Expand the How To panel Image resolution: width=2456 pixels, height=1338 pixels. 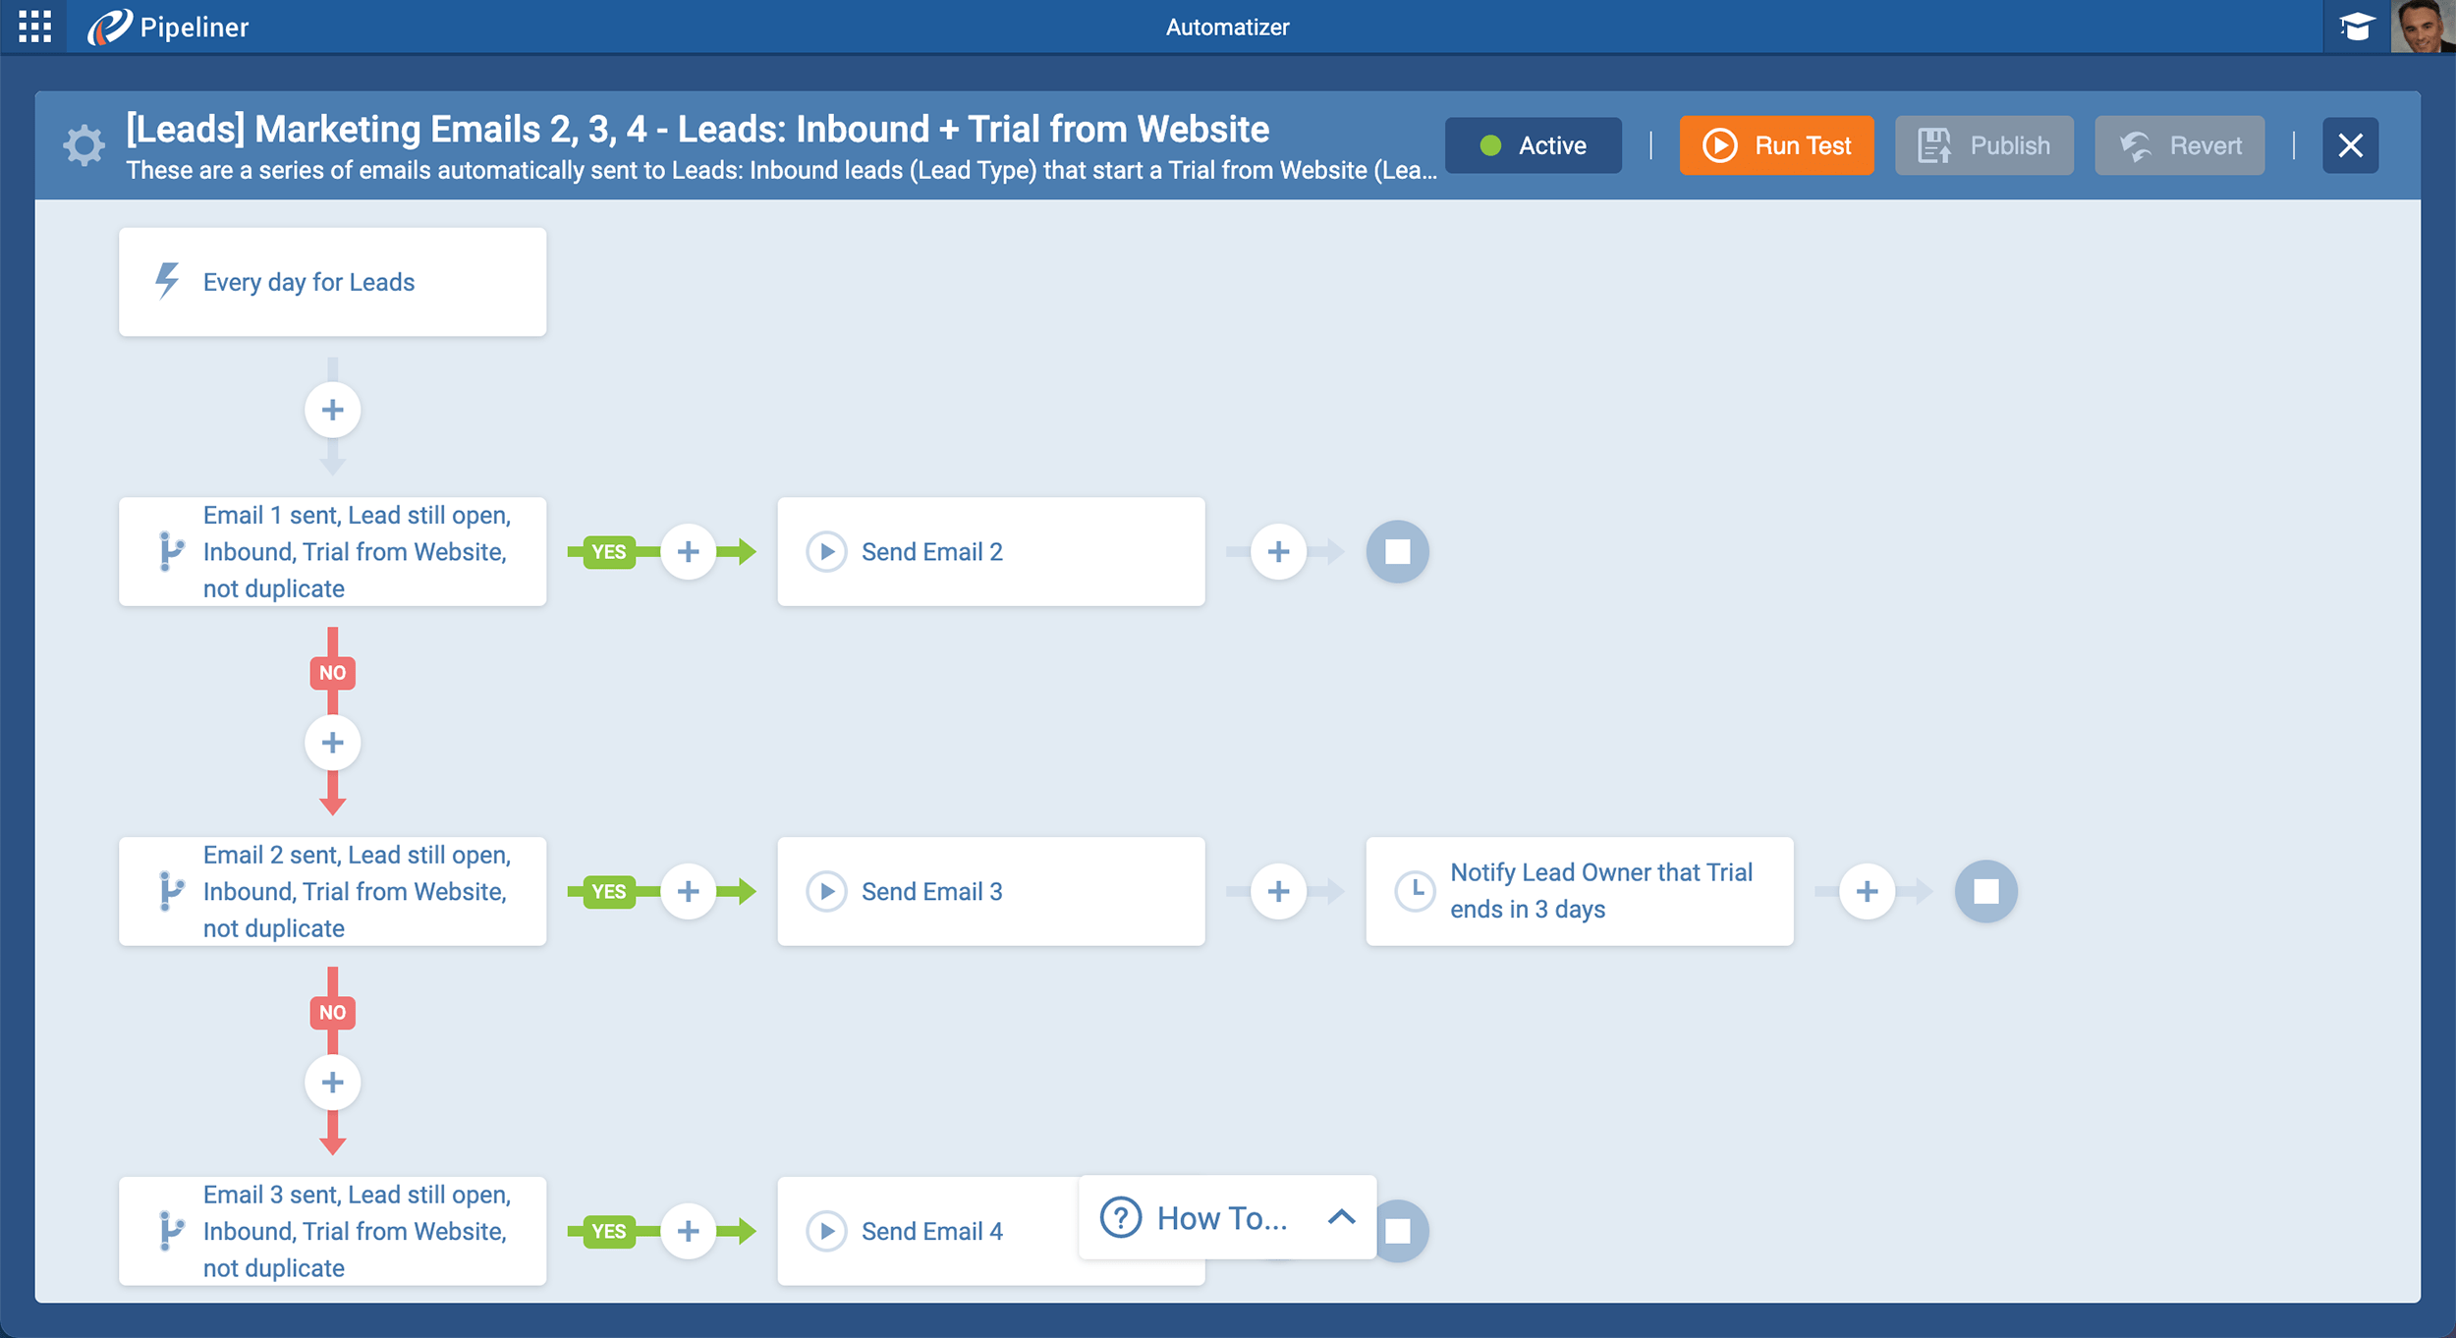tap(1339, 1216)
